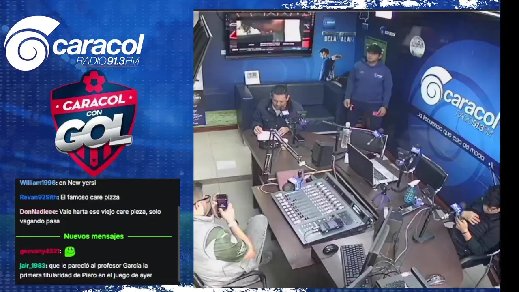
Task: Select username Revan92Sith in the chat
Action: [x=39, y=197]
